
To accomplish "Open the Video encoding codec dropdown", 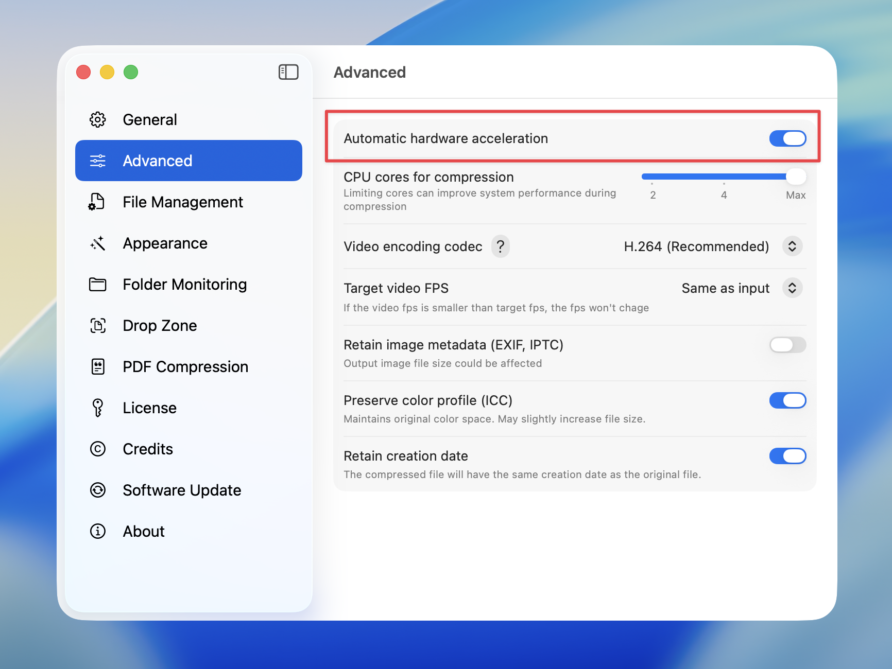I will pyautogui.click(x=792, y=247).
